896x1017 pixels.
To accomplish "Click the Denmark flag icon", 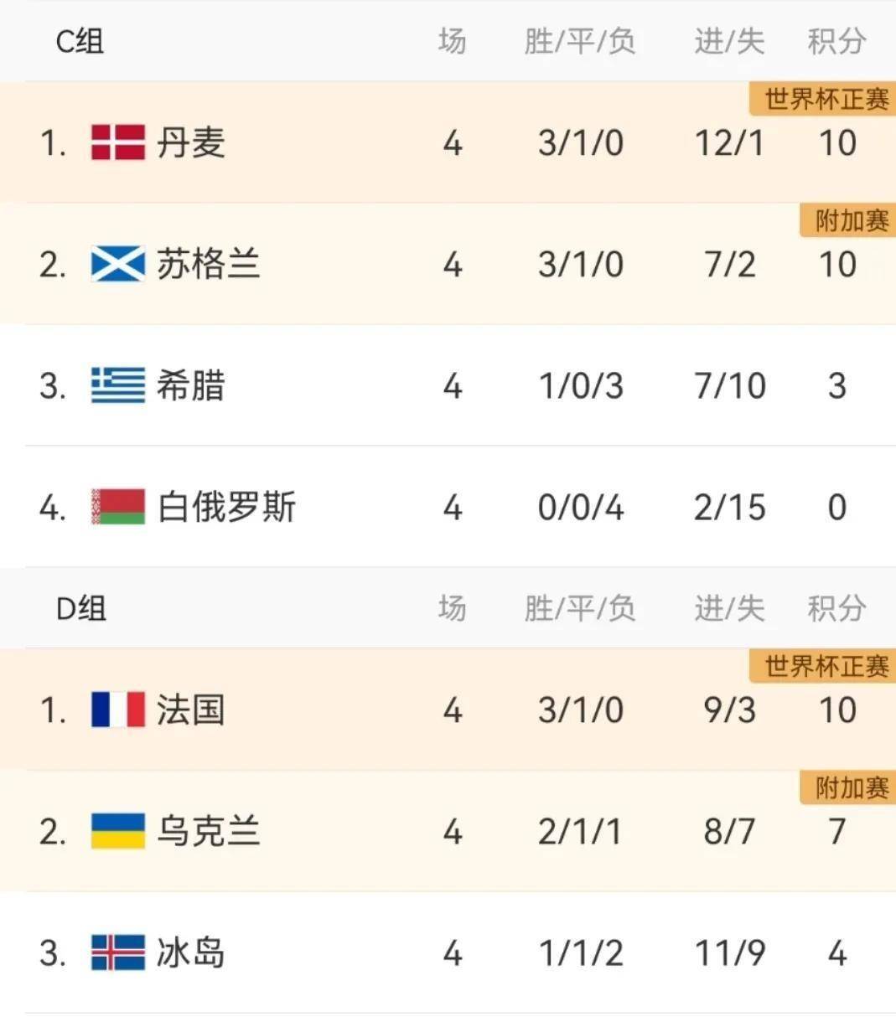I will pyautogui.click(x=117, y=142).
